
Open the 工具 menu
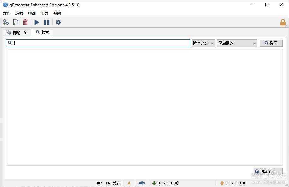44,14
